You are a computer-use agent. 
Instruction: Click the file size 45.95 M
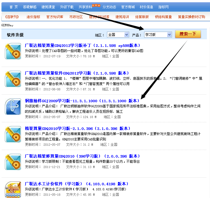89,195
